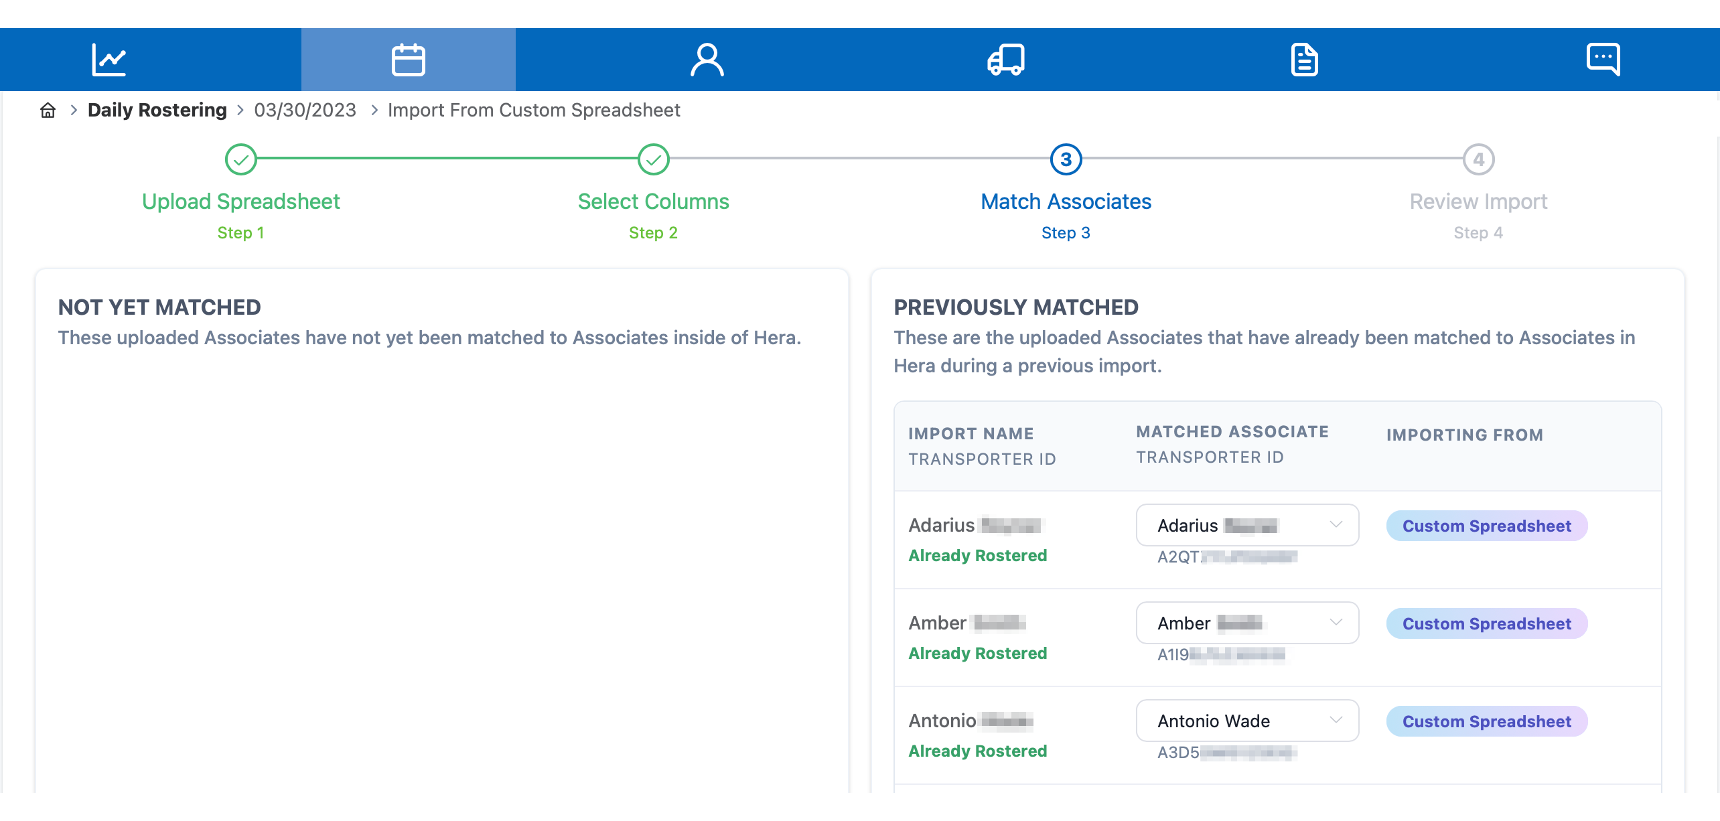
Task: Click the 03/30/2023 breadcrumb link
Action: [x=305, y=110]
